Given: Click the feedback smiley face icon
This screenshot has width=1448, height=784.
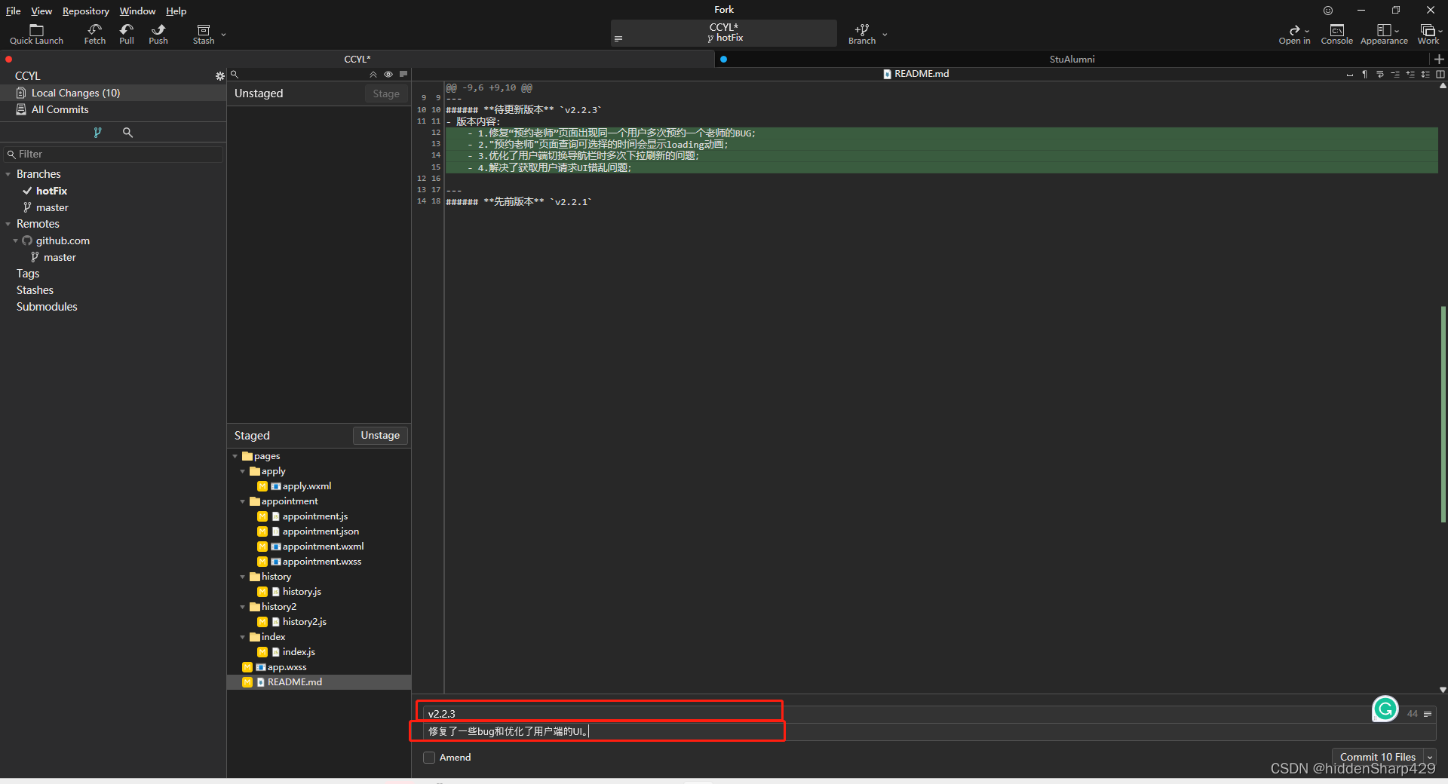Looking at the screenshot, I should coord(1328,11).
